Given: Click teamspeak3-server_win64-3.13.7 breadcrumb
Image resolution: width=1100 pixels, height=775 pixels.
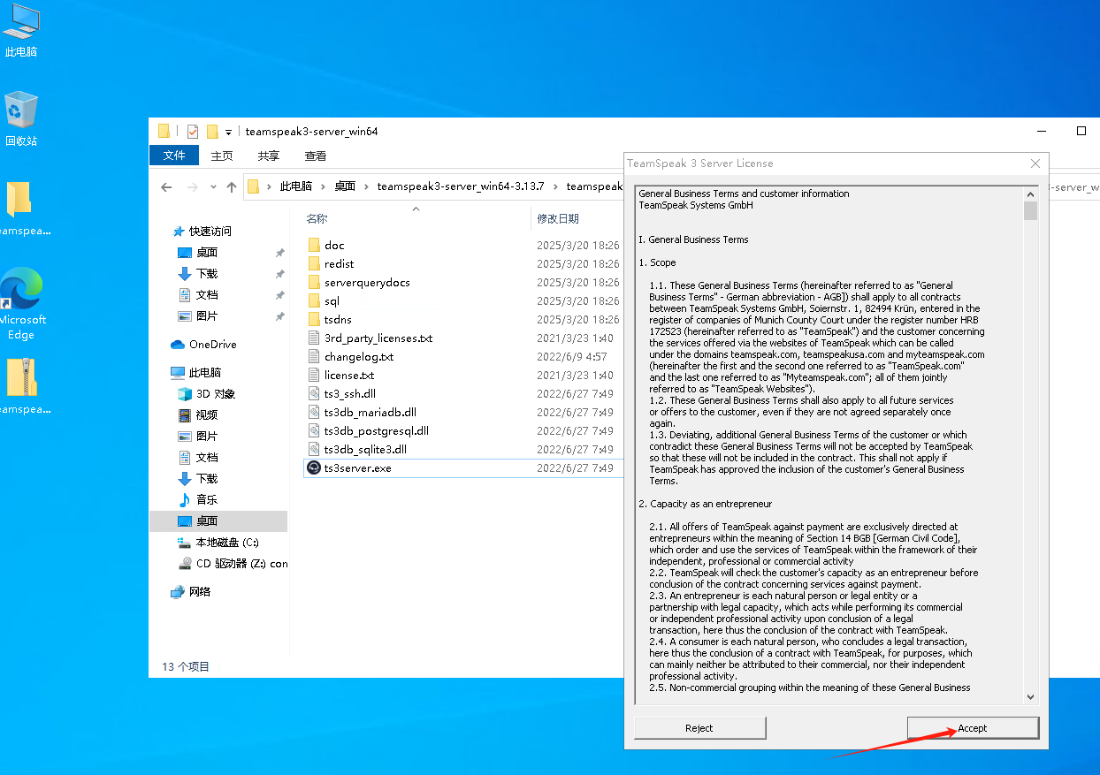Looking at the screenshot, I should point(460,186).
